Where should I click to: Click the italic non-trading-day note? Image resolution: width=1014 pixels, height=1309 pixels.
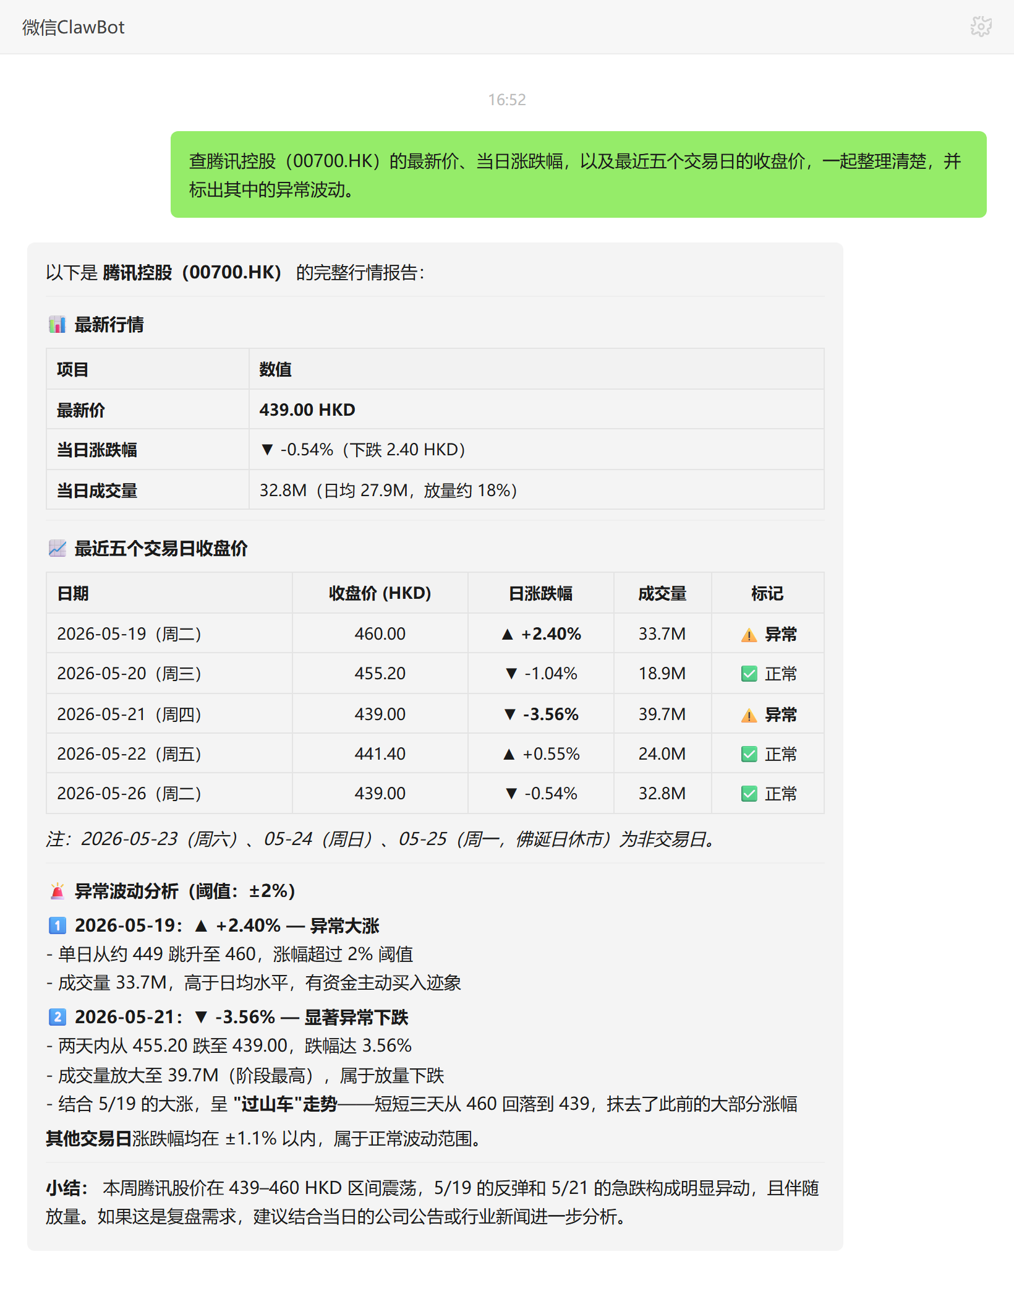(381, 839)
